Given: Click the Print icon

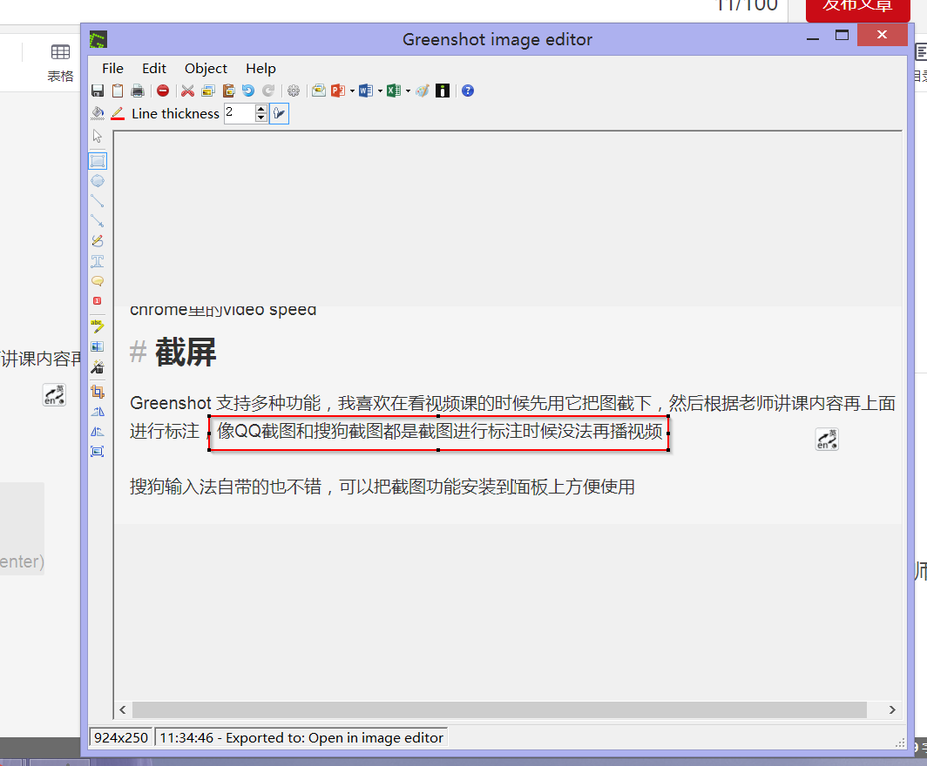Looking at the screenshot, I should (138, 91).
